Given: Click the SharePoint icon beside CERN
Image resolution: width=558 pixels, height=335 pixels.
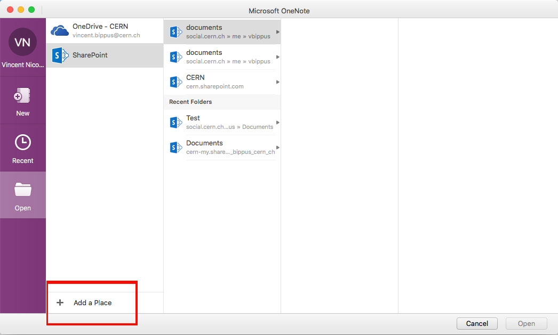Looking at the screenshot, I should click(176, 82).
